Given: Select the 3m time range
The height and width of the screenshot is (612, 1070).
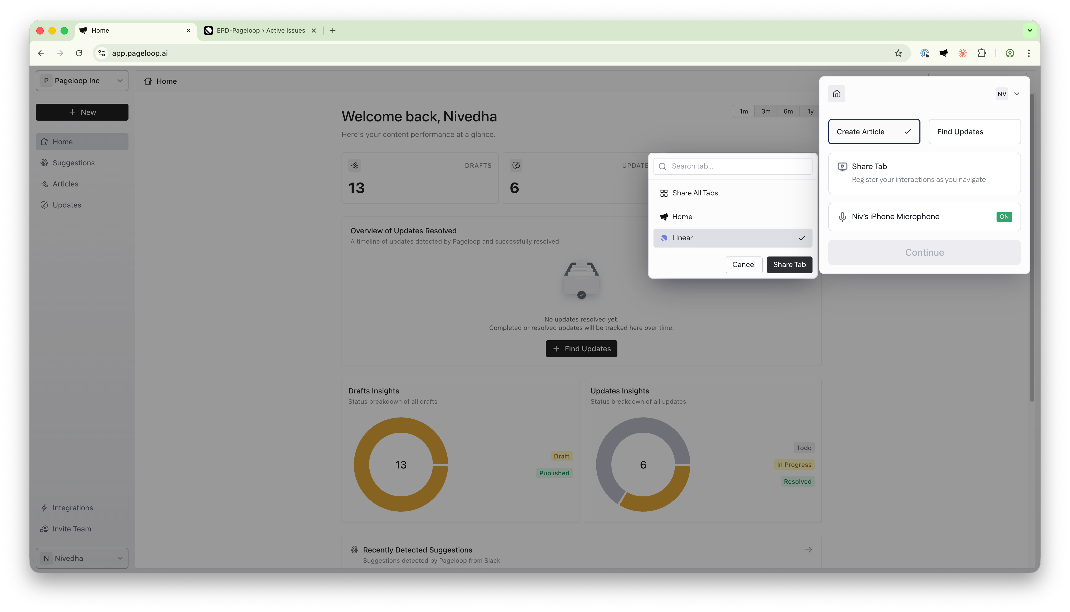Looking at the screenshot, I should tap(766, 111).
